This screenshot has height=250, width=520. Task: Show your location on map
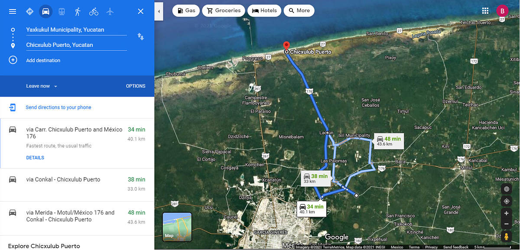506,201
